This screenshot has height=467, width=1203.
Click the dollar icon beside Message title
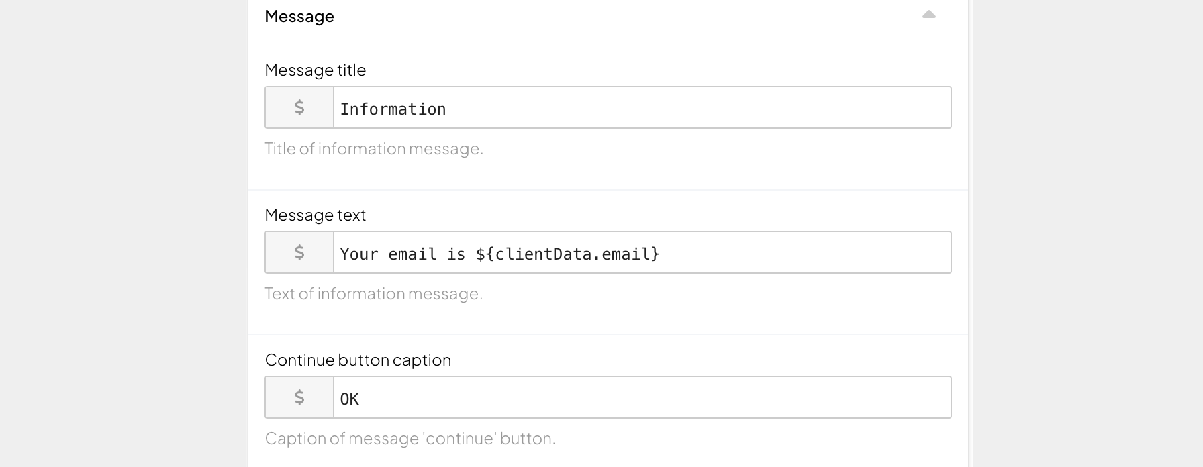pyautogui.click(x=299, y=107)
